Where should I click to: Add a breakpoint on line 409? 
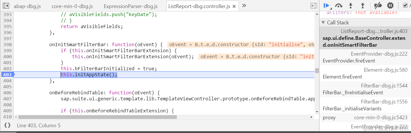(7, 111)
